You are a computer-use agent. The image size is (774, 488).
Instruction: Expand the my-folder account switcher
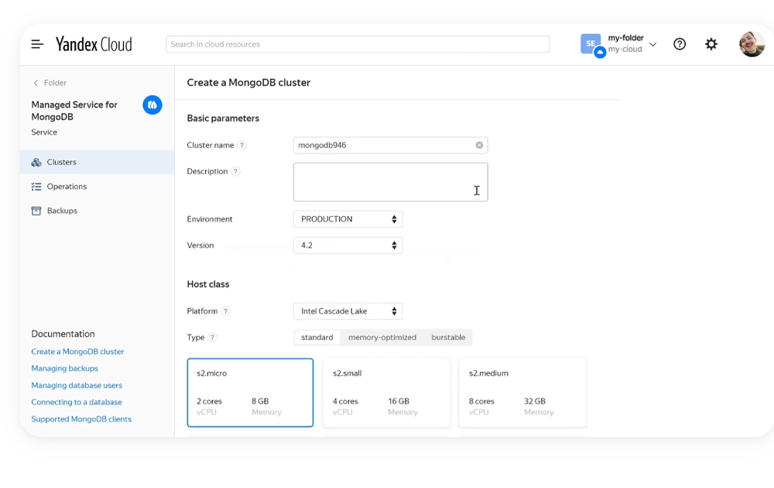click(x=652, y=44)
